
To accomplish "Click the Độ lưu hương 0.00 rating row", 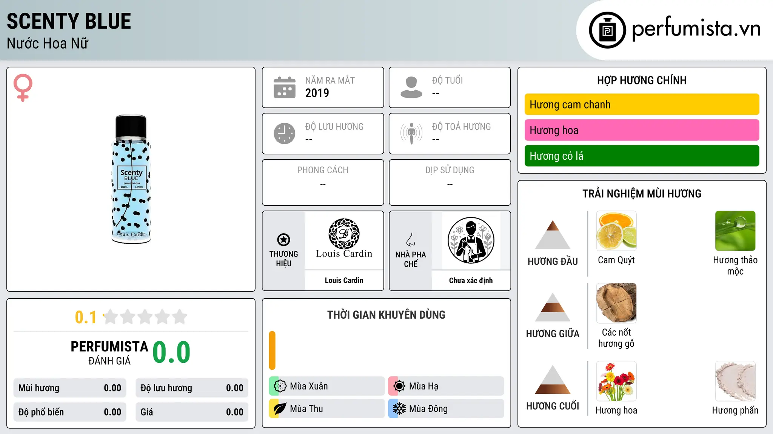I will [192, 388].
